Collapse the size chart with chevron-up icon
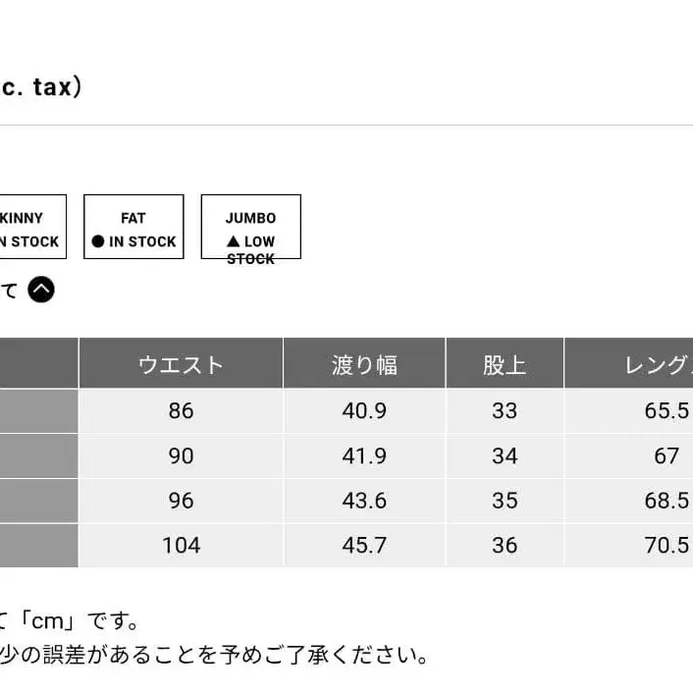The width and height of the screenshot is (693, 693). click(41, 291)
